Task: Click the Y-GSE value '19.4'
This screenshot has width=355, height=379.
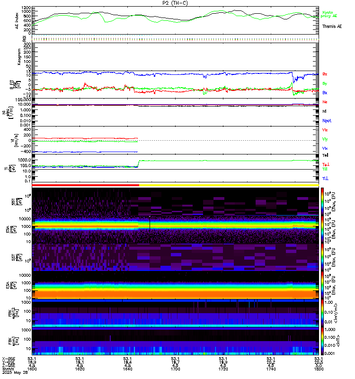Action: tap(127, 362)
